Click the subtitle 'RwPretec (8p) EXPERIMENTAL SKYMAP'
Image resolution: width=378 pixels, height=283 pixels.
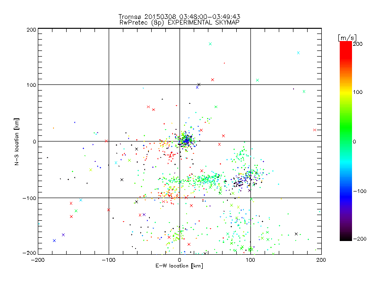180,23
